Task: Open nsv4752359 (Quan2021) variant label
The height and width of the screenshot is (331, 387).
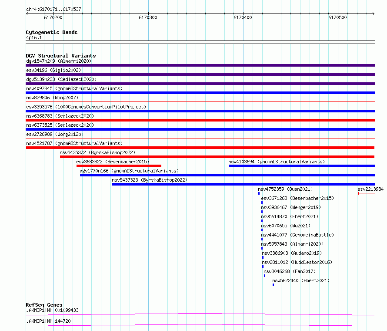Action: tap(285, 189)
